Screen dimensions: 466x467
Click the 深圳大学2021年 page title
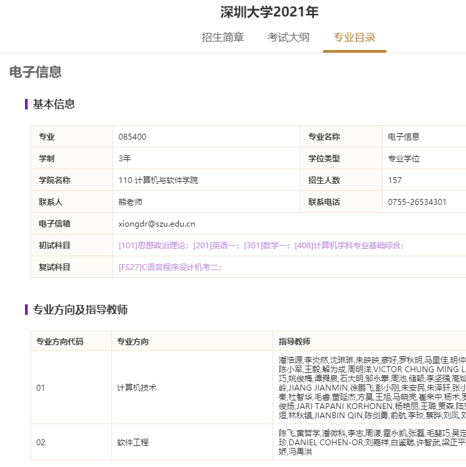269,12
